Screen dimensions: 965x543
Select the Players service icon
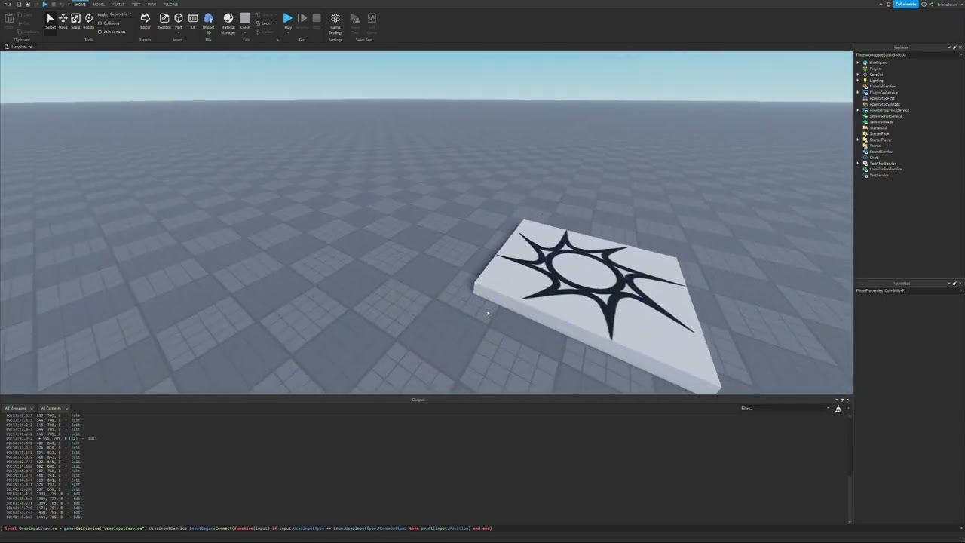865,69
